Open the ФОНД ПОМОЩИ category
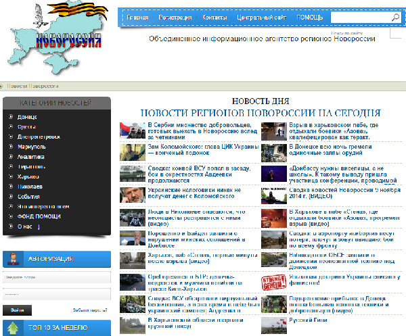This screenshot has width=406, height=336. (x=37, y=216)
